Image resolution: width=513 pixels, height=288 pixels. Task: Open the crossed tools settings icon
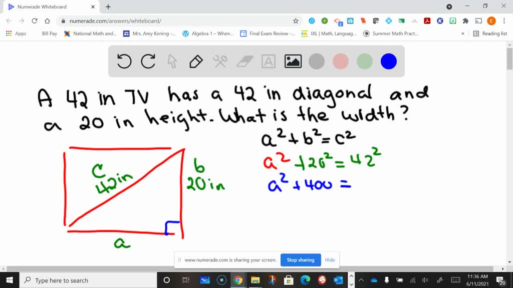coord(220,61)
